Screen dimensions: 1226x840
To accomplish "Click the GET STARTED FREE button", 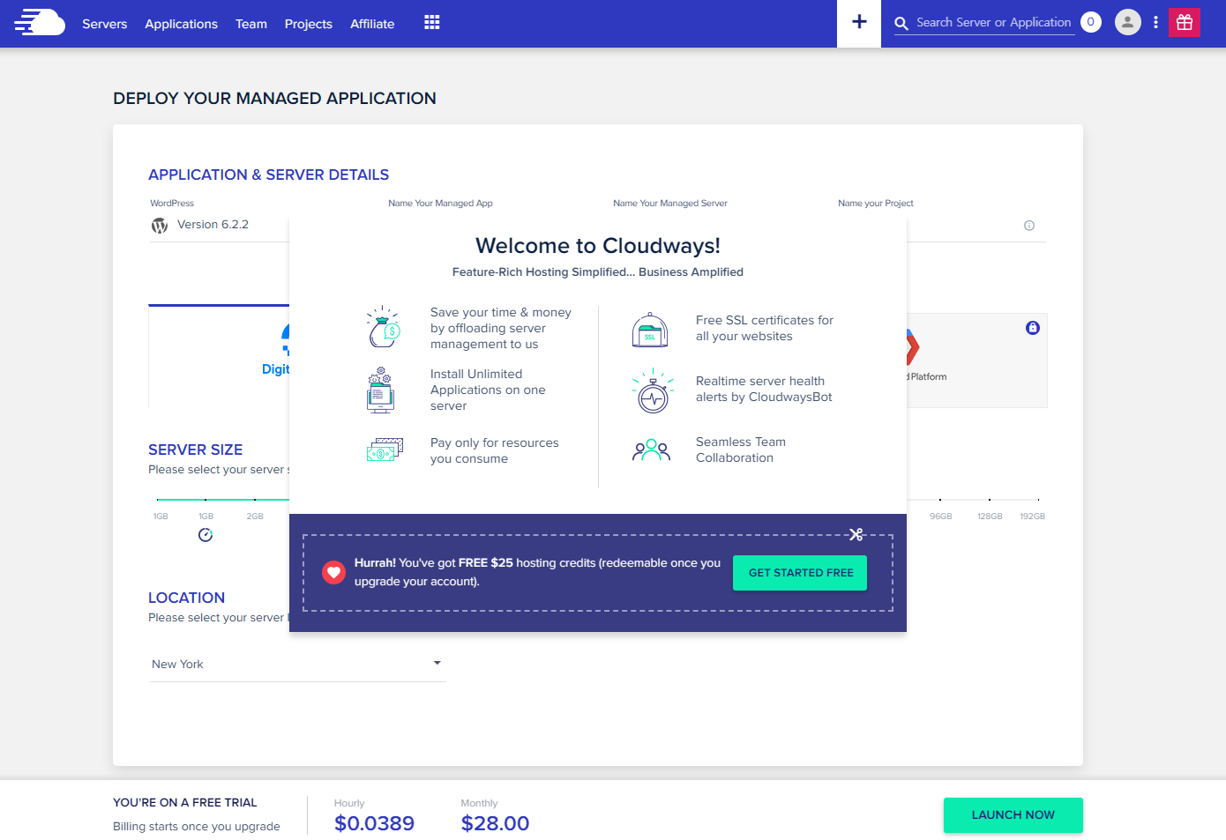I will pos(800,573).
